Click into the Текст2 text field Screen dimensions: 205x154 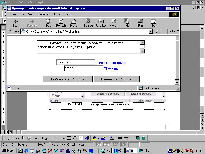(x=76, y=62)
